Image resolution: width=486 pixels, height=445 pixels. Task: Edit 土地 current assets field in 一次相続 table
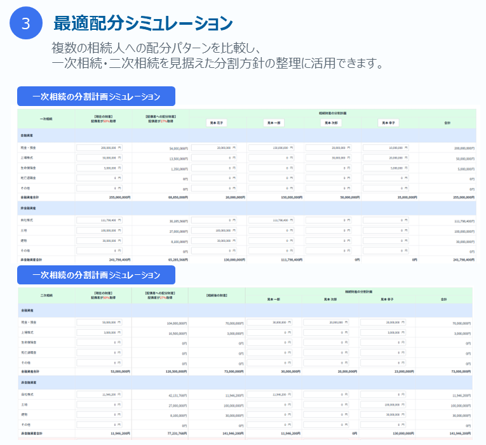click(100, 230)
